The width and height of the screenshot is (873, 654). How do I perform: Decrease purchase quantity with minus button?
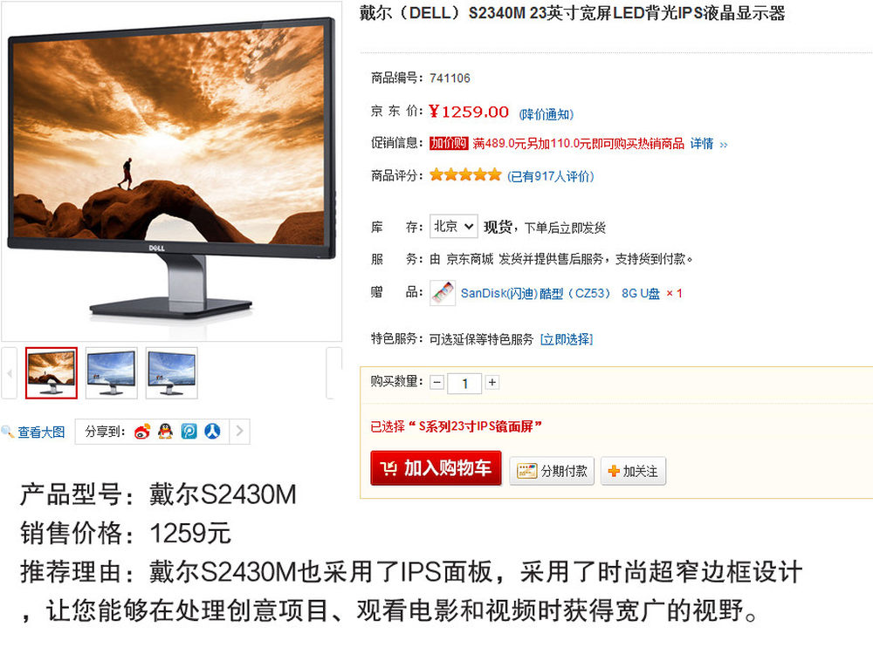coord(437,383)
